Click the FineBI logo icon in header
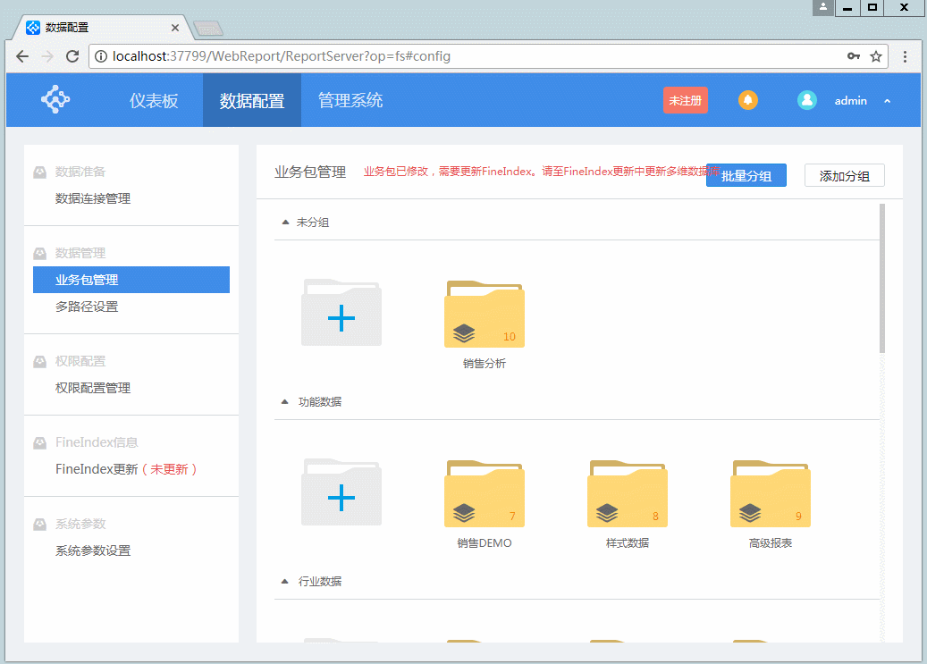The image size is (927, 664). [55, 99]
